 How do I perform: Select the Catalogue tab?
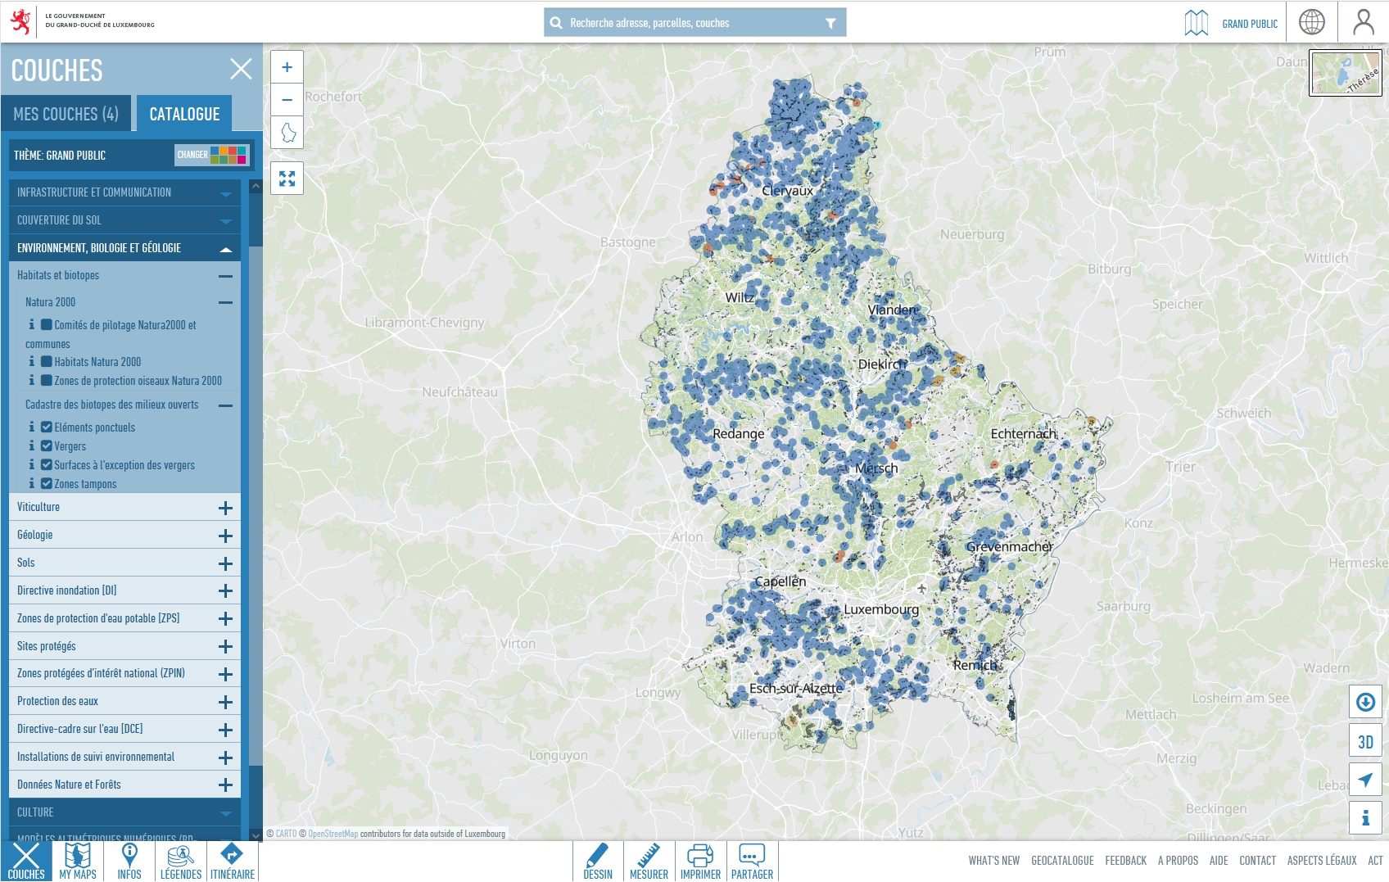[184, 114]
